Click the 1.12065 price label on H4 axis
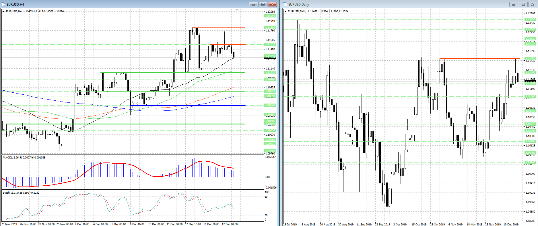The image size is (538, 226). [x=270, y=12]
